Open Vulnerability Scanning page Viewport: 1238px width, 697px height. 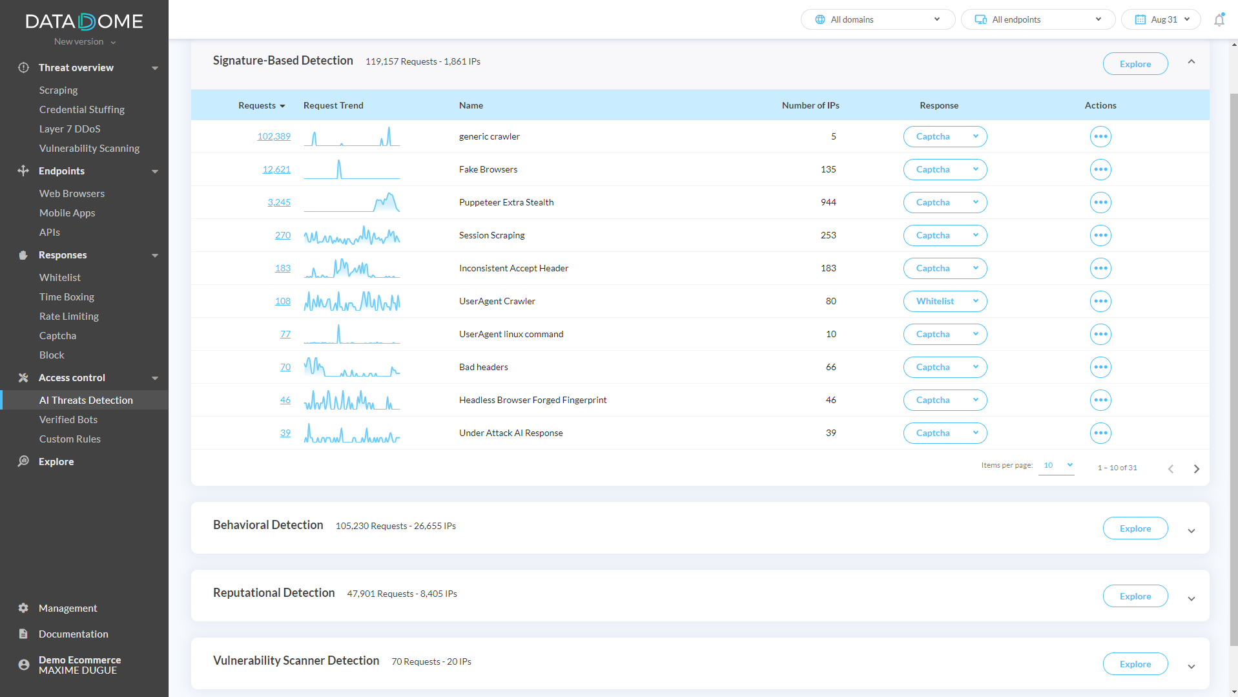pyautogui.click(x=89, y=148)
